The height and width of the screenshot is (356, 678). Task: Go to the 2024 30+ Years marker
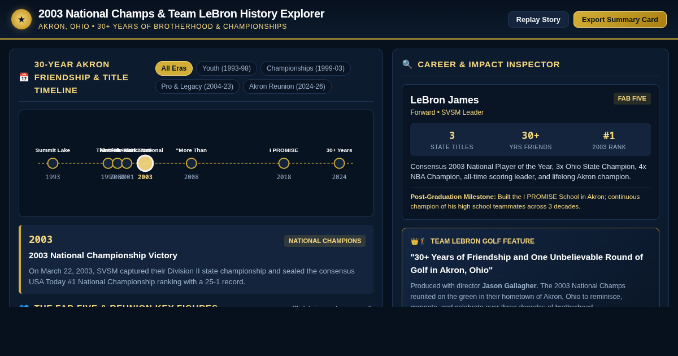pyautogui.click(x=339, y=163)
